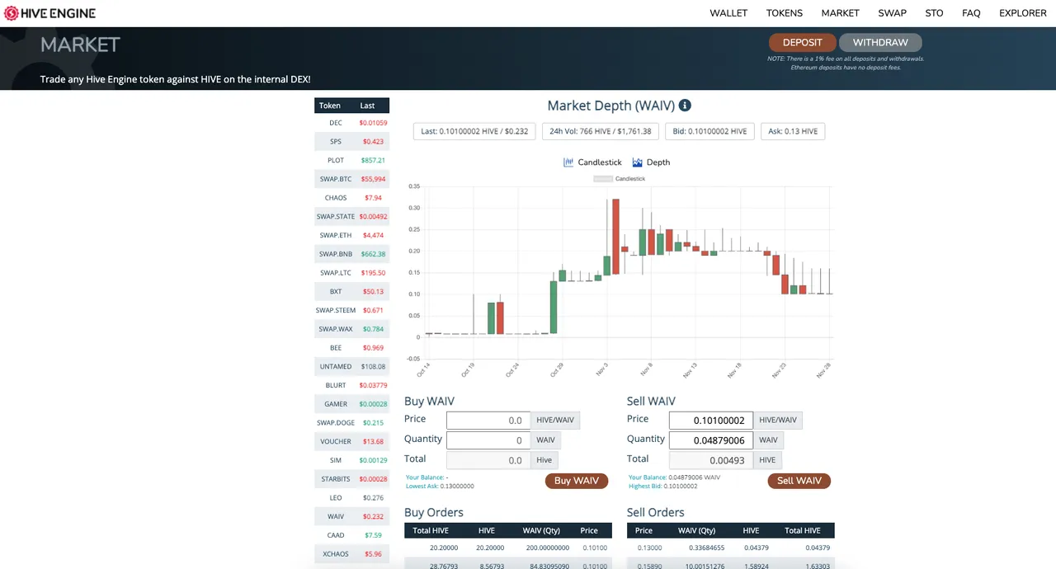
Task: Select the BEE token row
Action: coord(351,348)
